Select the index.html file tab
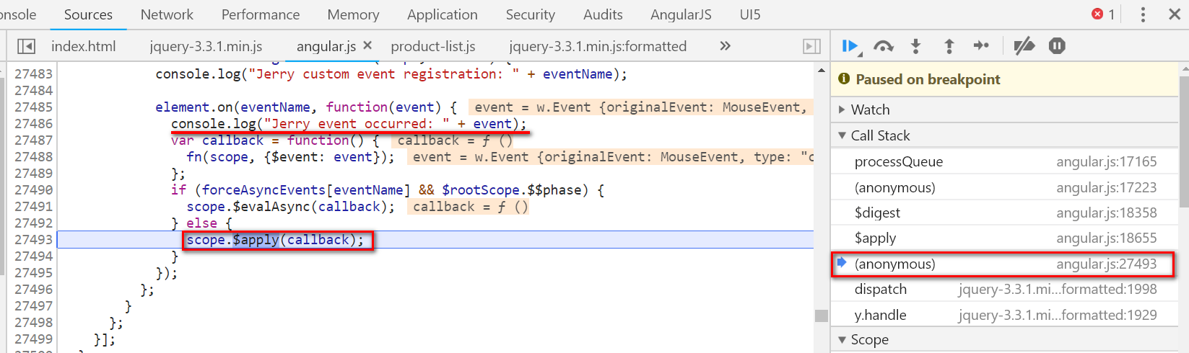The width and height of the screenshot is (1189, 353). 84,46
